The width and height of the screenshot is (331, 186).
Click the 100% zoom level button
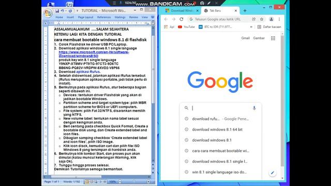pos(113,181)
